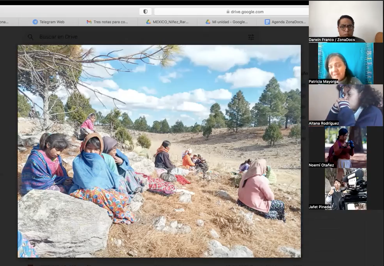This screenshot has height=266, width=384.
Task: Click the lock icon in address bar
Action: 228,12
